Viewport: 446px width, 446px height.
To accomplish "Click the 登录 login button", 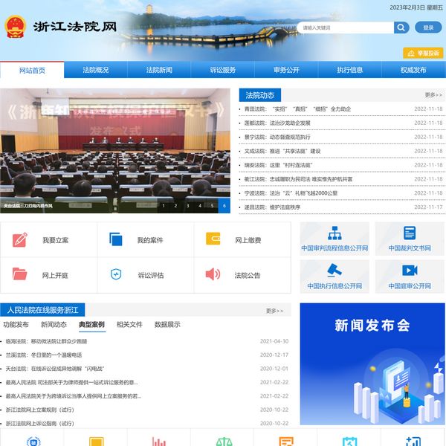I will point(428,28).
